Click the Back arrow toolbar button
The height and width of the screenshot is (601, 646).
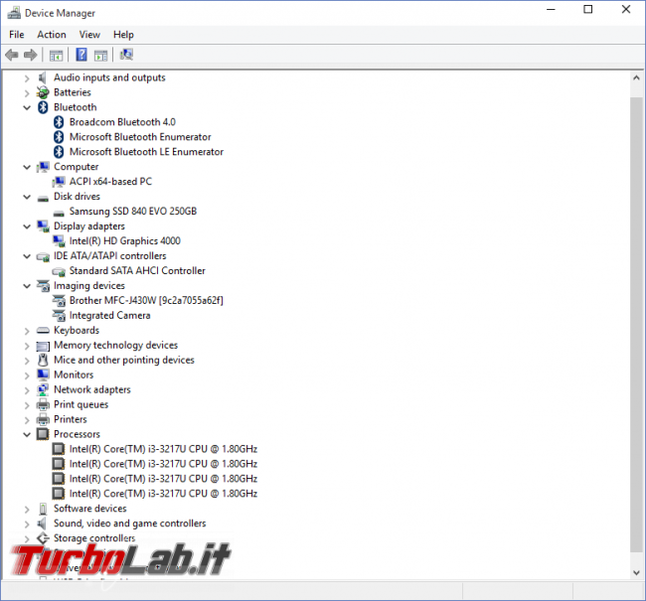tap(12, 55)
